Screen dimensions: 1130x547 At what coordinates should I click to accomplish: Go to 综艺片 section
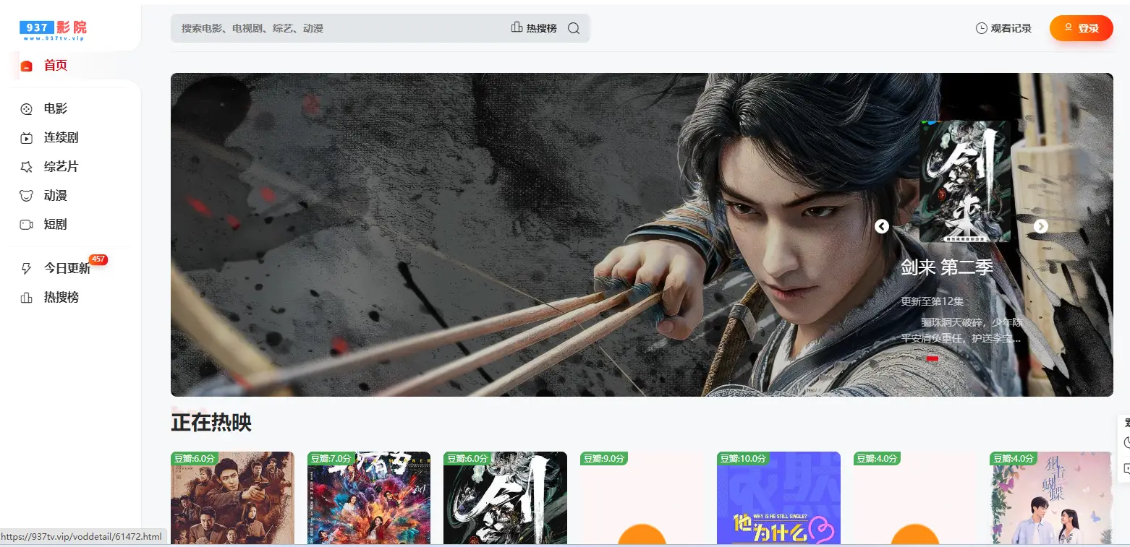tap(61, 166)
